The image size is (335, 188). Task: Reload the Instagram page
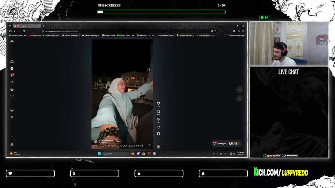pos(24,31)
